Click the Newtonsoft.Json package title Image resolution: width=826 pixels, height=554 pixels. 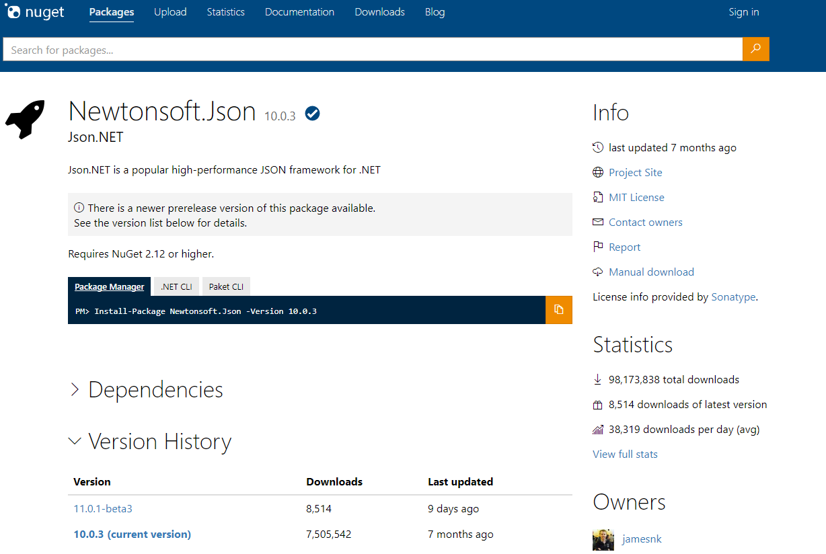click(x=162, y=111)
